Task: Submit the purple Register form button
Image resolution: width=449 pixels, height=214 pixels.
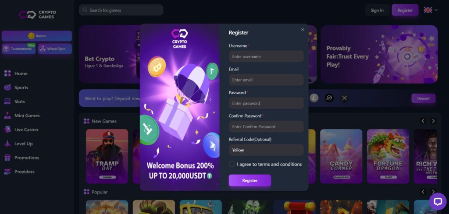Action: 249,180
